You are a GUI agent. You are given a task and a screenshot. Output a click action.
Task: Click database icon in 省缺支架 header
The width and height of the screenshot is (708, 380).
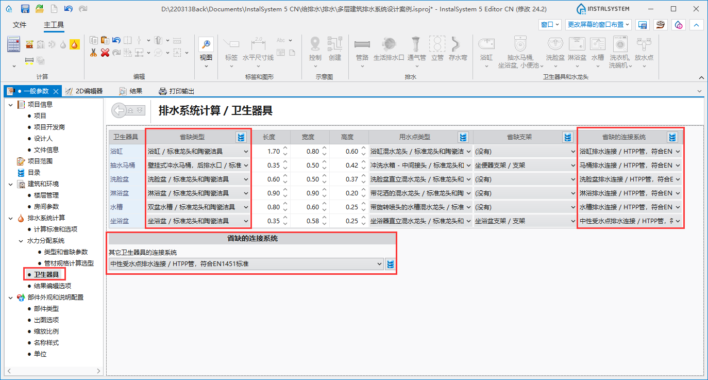[568, 137]
